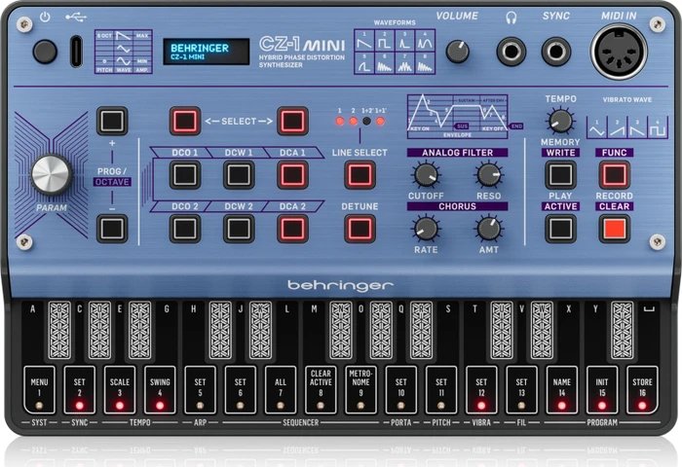This screenshot has height=467, width=682.
Task: Click line indicator LED 1
Action: point(340,122)
